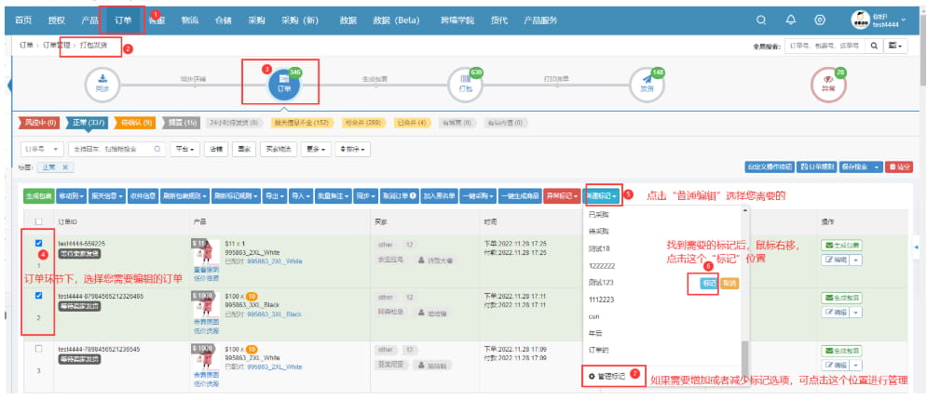The image size is (927, 400).
Task: Select the 发货 shipping step circle
Action: coord(646,84)
